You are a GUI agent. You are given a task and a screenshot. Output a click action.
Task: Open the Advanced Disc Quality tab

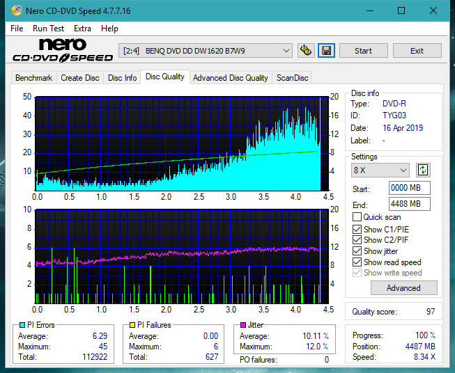[x=231, y=78]
